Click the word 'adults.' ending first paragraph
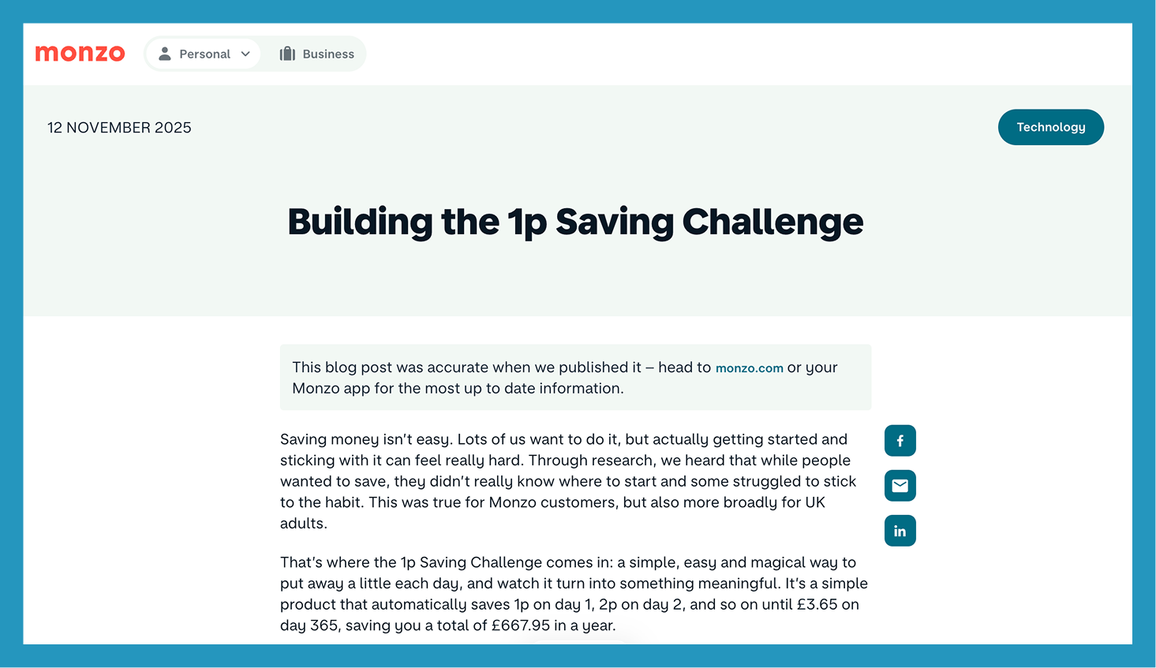1156x668 pixels. [304, 524]
